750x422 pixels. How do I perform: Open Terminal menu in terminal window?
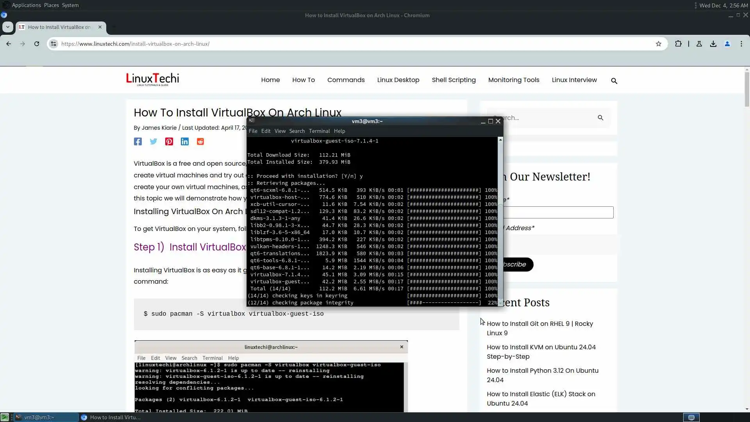319,131
